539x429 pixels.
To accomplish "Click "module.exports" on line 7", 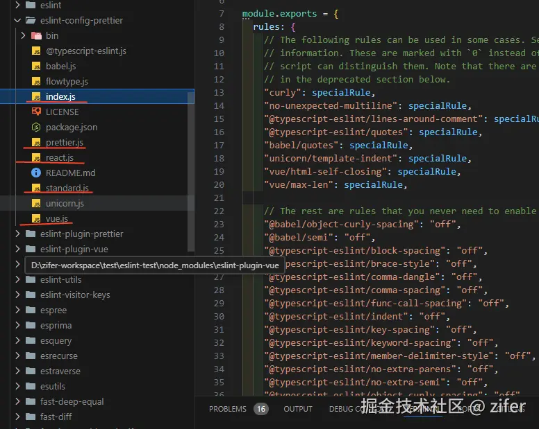I will coord(279,14).
